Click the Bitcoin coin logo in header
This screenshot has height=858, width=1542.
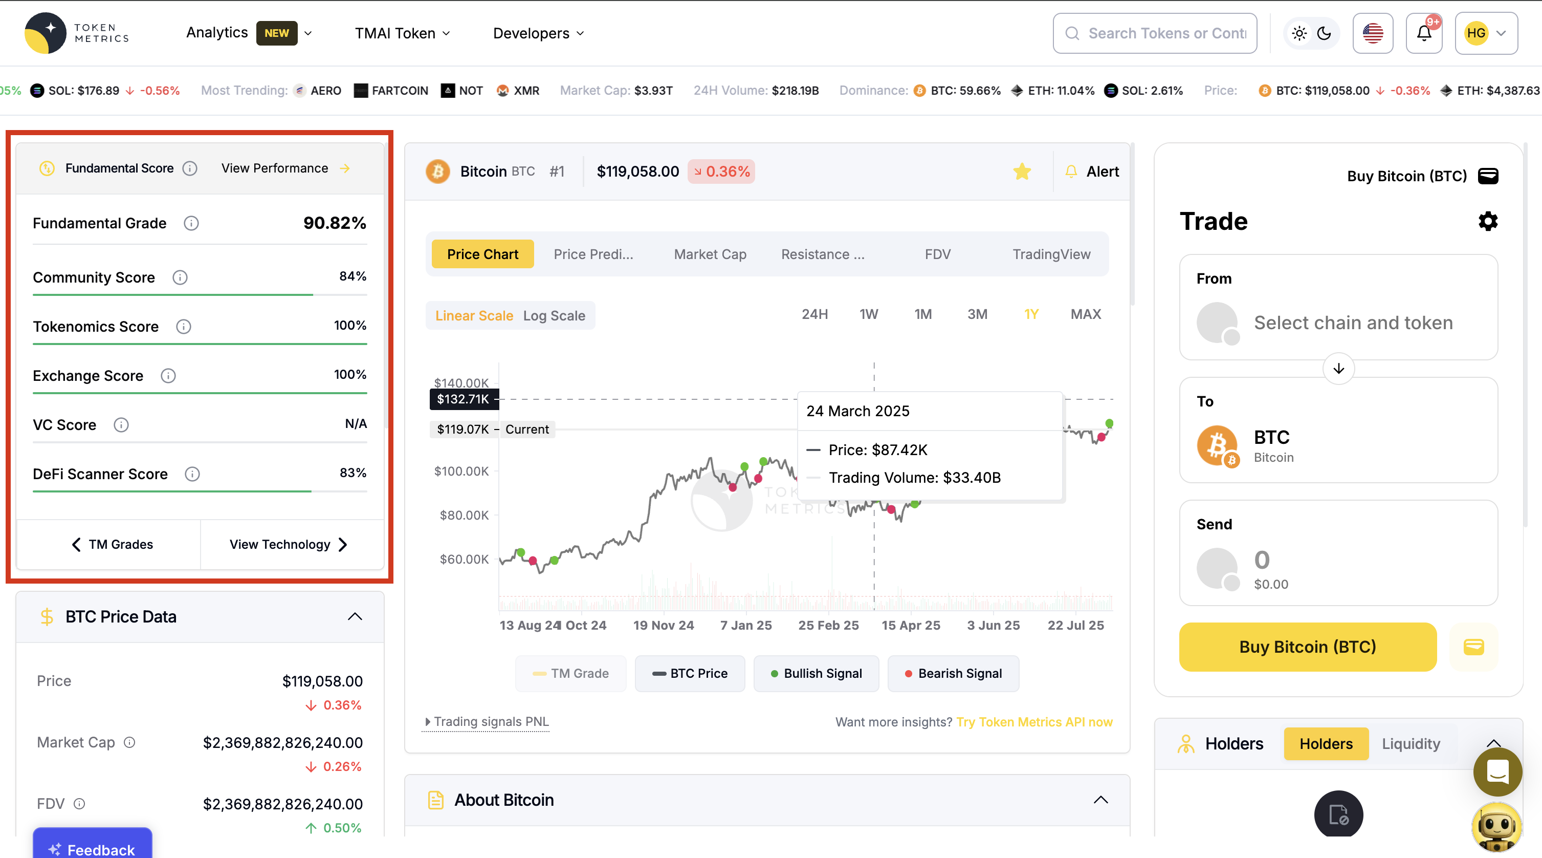pyautogui.click(x=437, y=171)
